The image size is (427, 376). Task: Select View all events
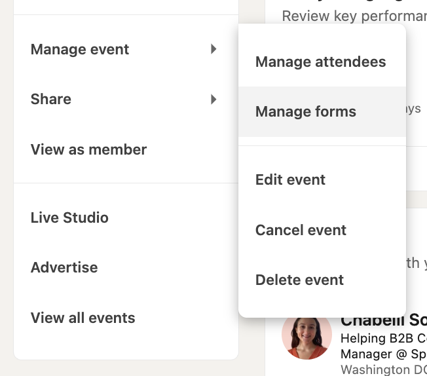point(126,318)
